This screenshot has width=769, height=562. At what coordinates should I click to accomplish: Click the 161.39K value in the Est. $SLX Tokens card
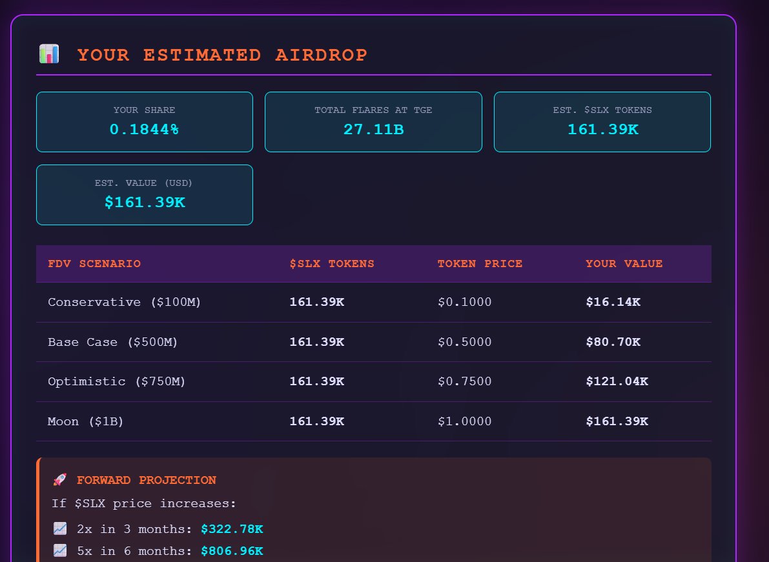[x=603, y=129]
